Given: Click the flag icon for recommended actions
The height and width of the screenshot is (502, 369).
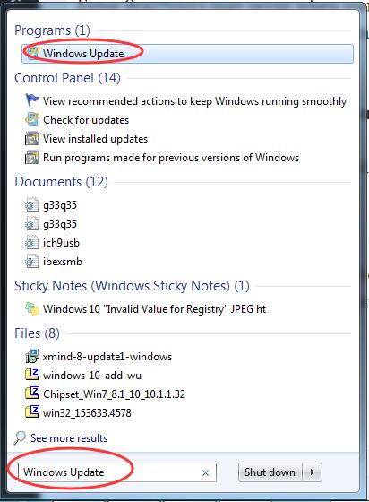Looking at the screenshot, I should (31, 100).
